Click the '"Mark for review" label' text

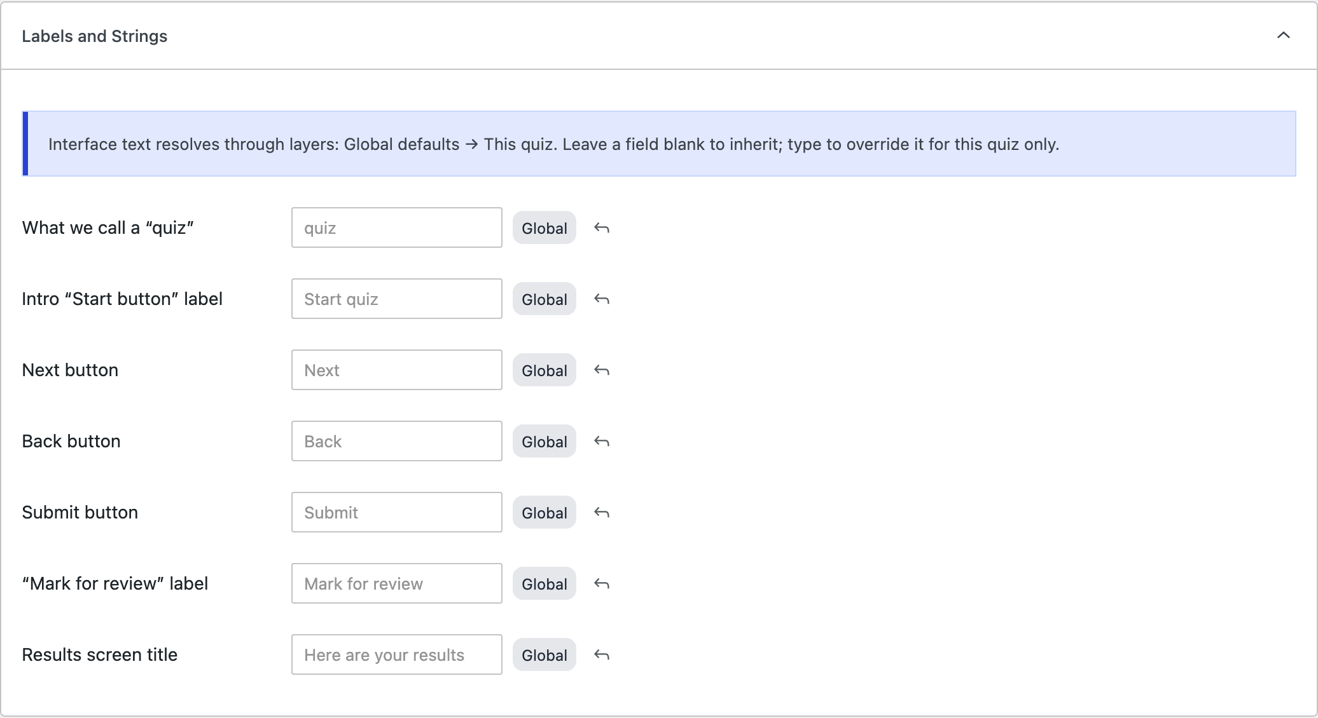click(115, 583)
